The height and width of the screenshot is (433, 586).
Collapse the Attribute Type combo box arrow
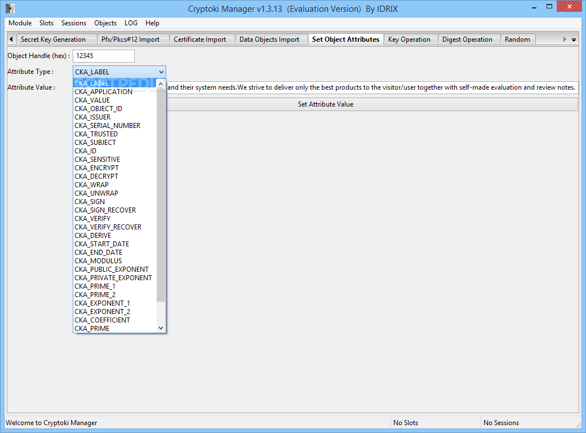coord(161,72)
